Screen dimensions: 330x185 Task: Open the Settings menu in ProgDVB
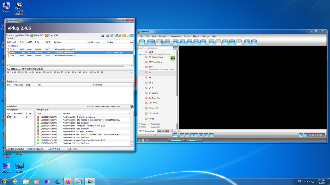click(205, 36)
